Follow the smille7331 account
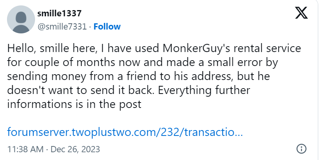This screenshot has width=319, height=160. pos(107,26)
